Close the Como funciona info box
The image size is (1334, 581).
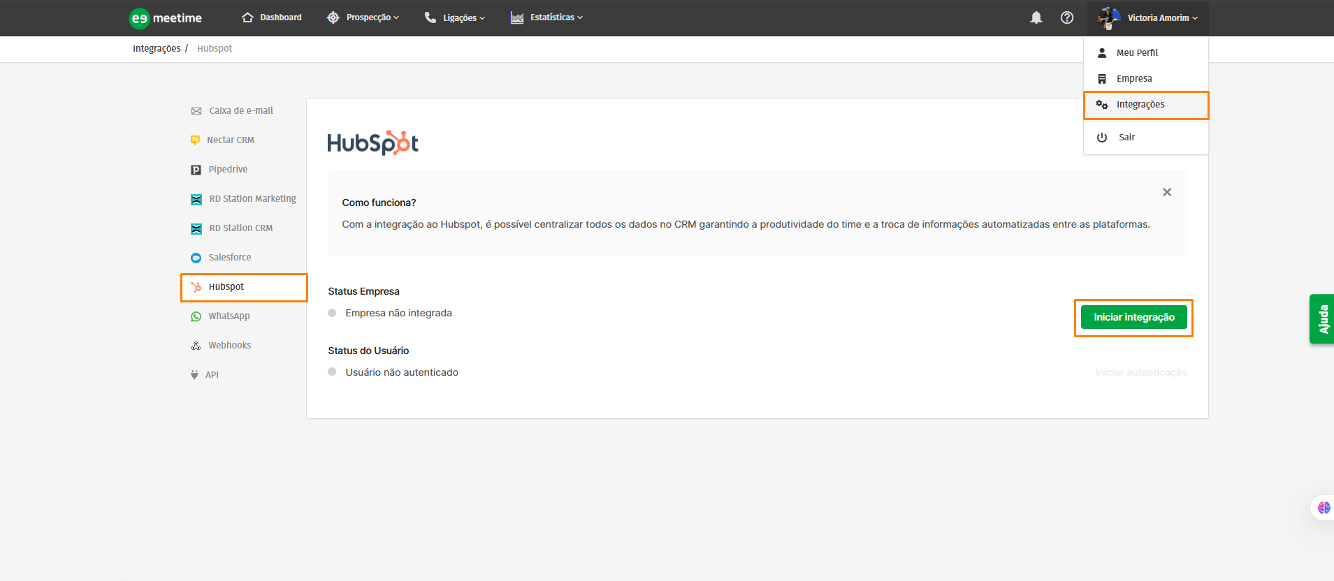pyautogui.click(x=1167, y=192)
